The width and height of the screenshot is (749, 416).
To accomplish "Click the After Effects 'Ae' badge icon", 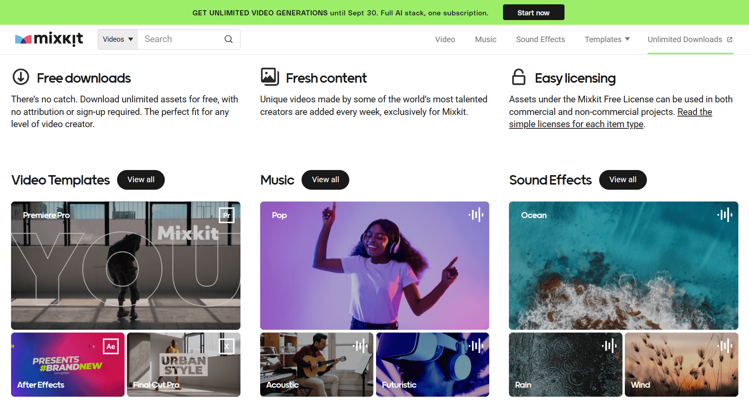I will 111,346.
